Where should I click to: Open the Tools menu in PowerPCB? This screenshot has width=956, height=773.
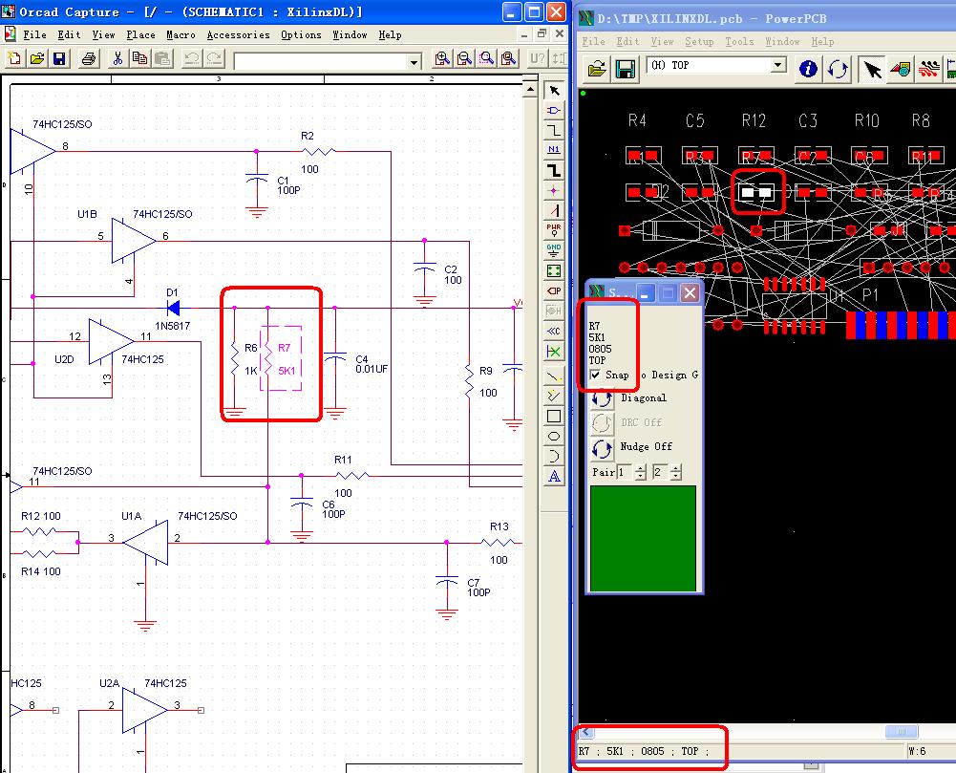tap(738, 41)
